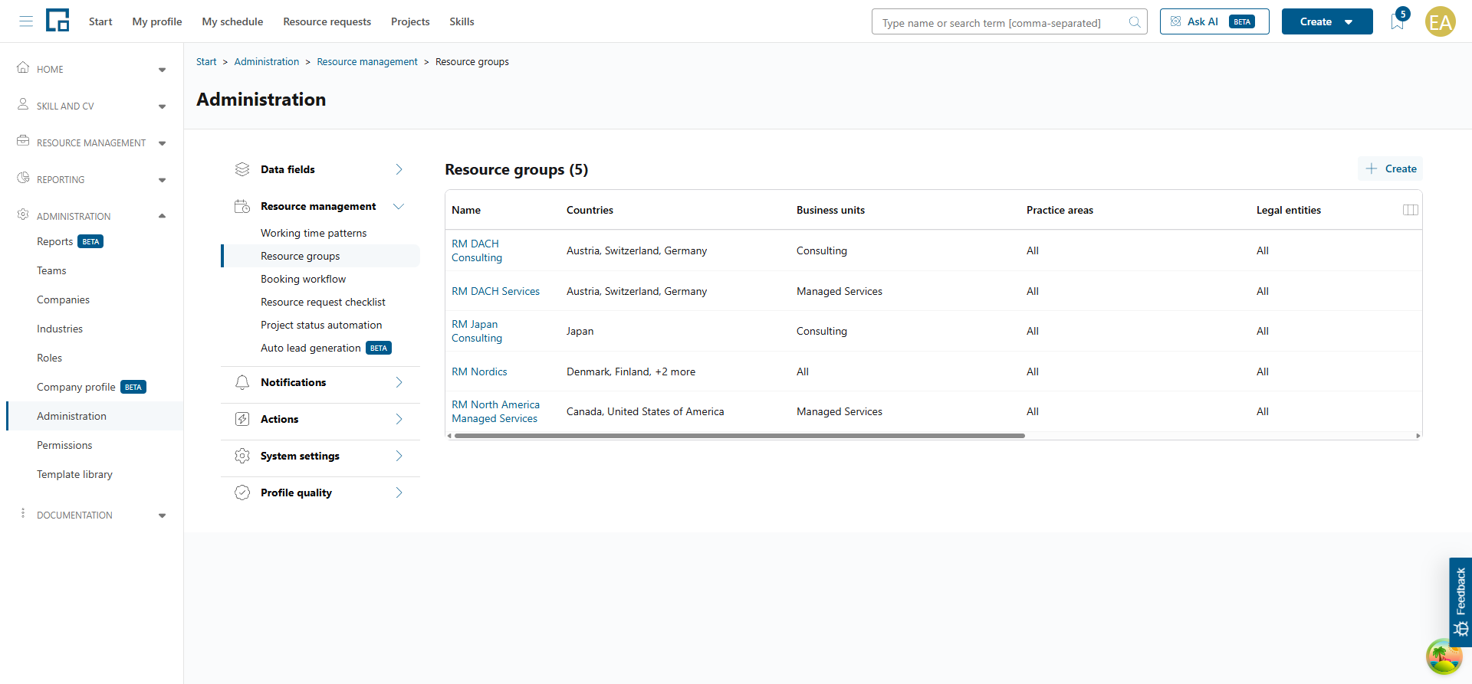1472x684 pixels.
Task: Click the column chooser icon in table header
Action: click(x=1410, y=210)
